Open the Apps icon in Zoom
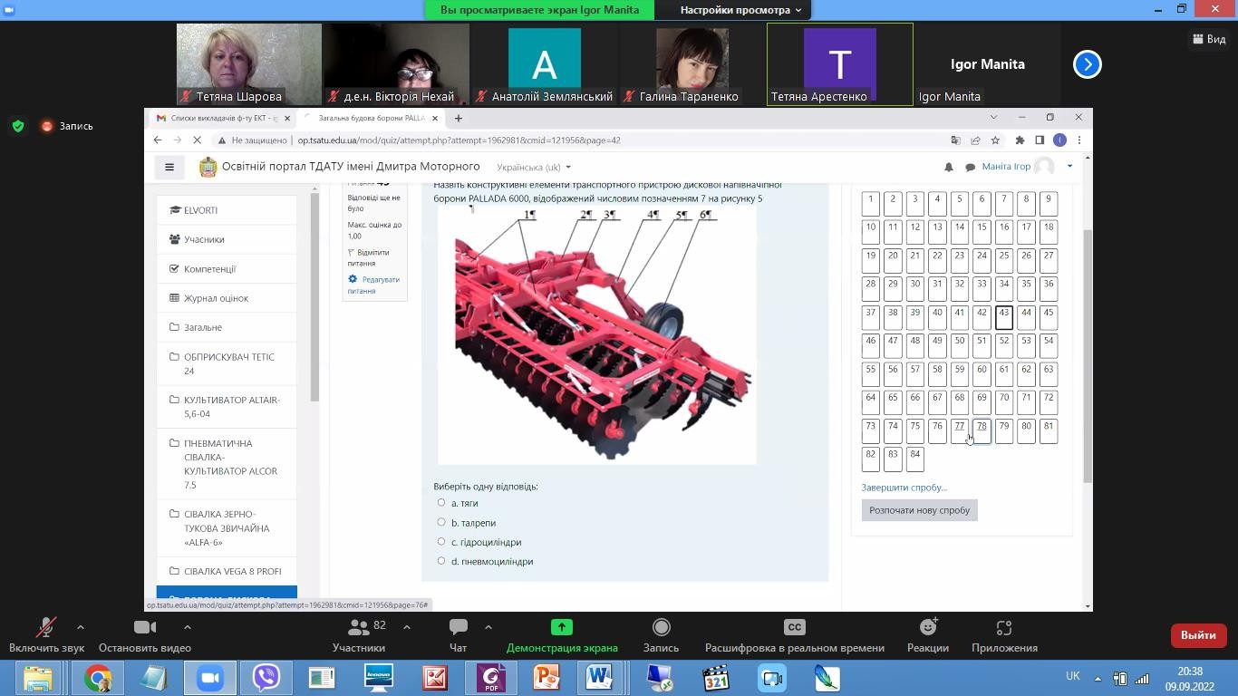The height and width of the screenshot is (696, 1238). [1003, 628]
